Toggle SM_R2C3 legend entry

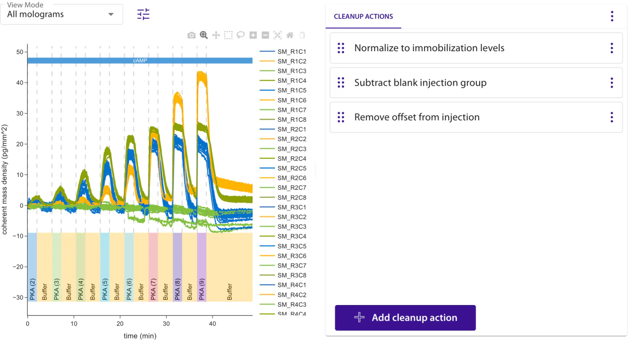pos(283,149)
